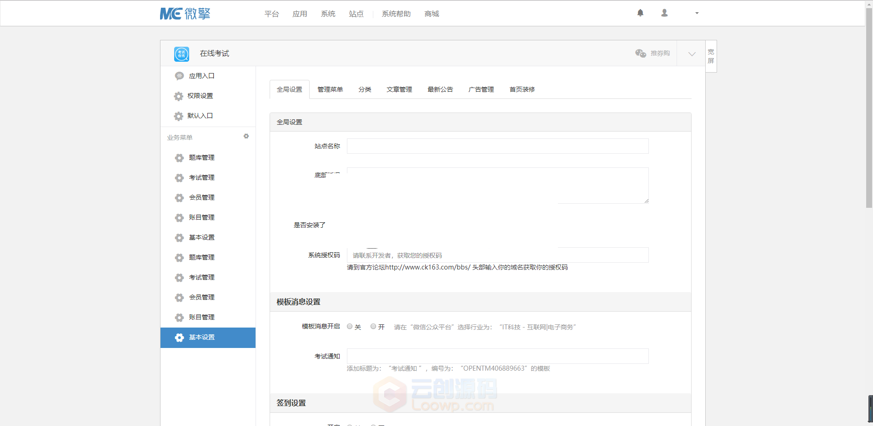Click gear icon of second 账目管理
This screenshot has height=426, width=873.
click(x=179, y=318)
